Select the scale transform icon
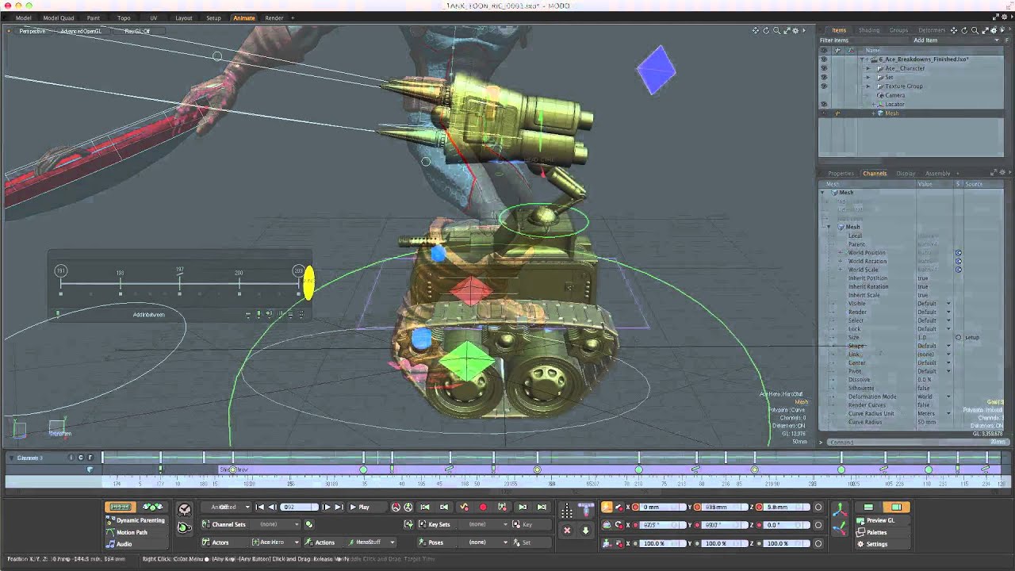Viewport: 1015px width, 571px height. pos(607,543)
